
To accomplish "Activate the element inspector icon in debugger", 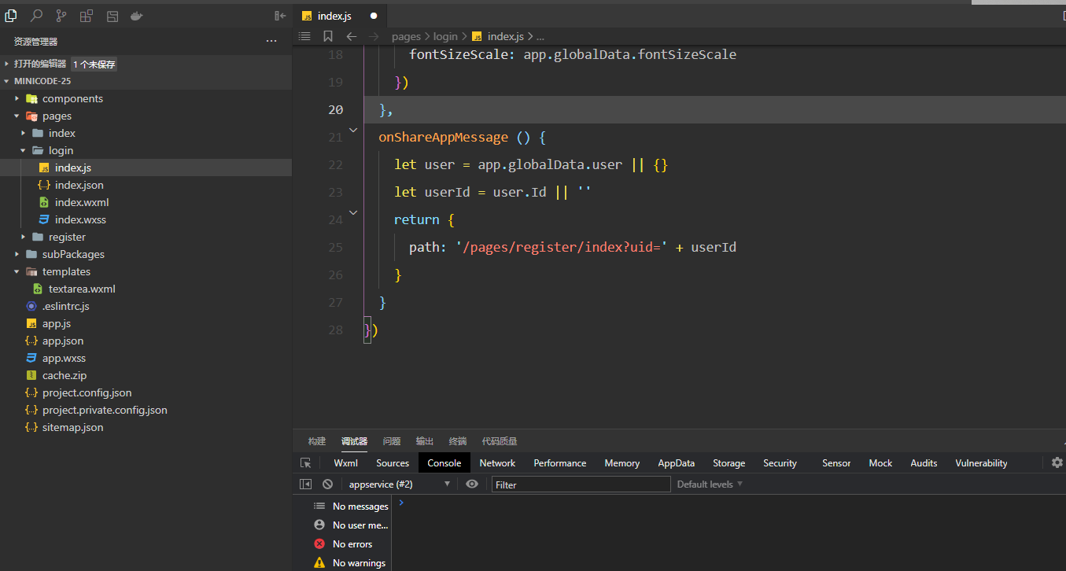I will point(306,463).
